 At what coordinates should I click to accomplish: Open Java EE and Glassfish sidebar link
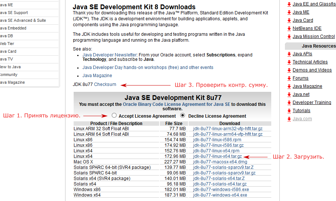pyautogui.click(x=314, y=4)
